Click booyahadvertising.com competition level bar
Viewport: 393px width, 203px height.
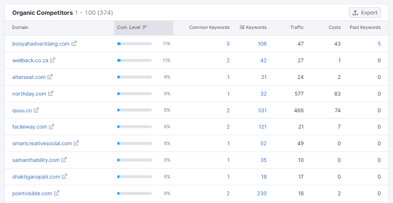coord(134,44)
